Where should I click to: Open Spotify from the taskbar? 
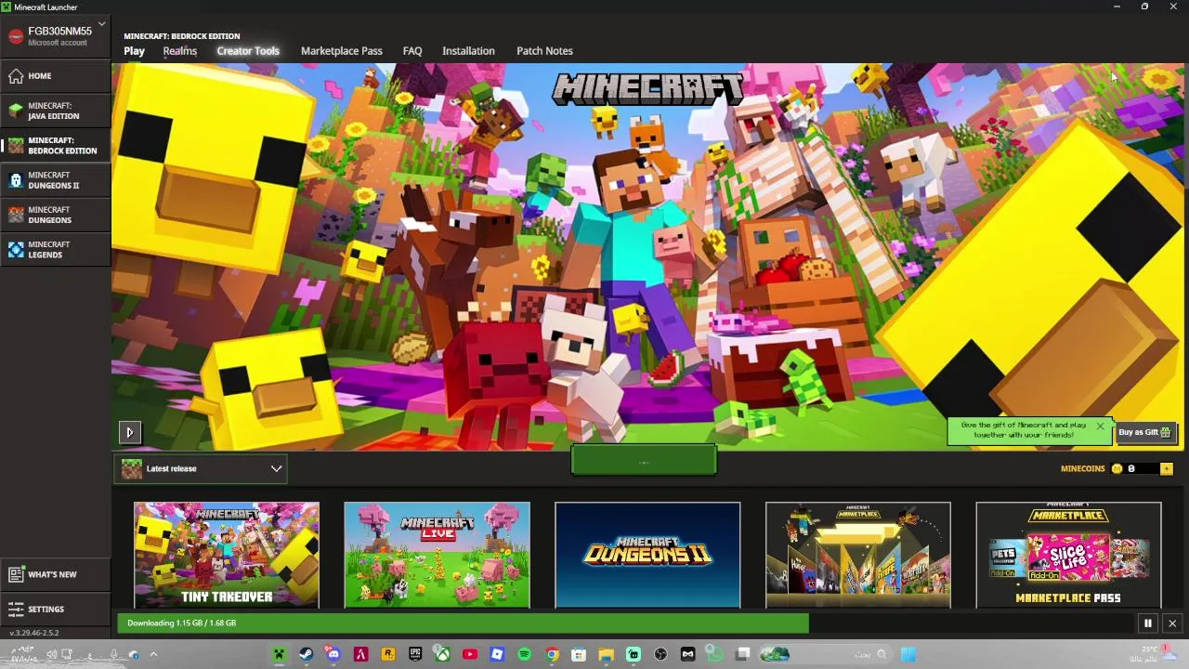[524, 654]
